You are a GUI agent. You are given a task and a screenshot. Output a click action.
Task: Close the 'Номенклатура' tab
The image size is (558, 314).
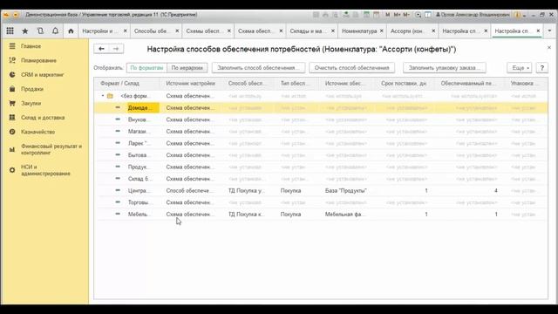382,31
